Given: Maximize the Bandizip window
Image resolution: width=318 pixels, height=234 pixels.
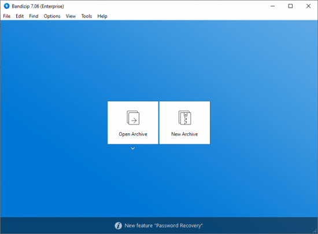Looking at the screenshot, I should pos(290,6).
